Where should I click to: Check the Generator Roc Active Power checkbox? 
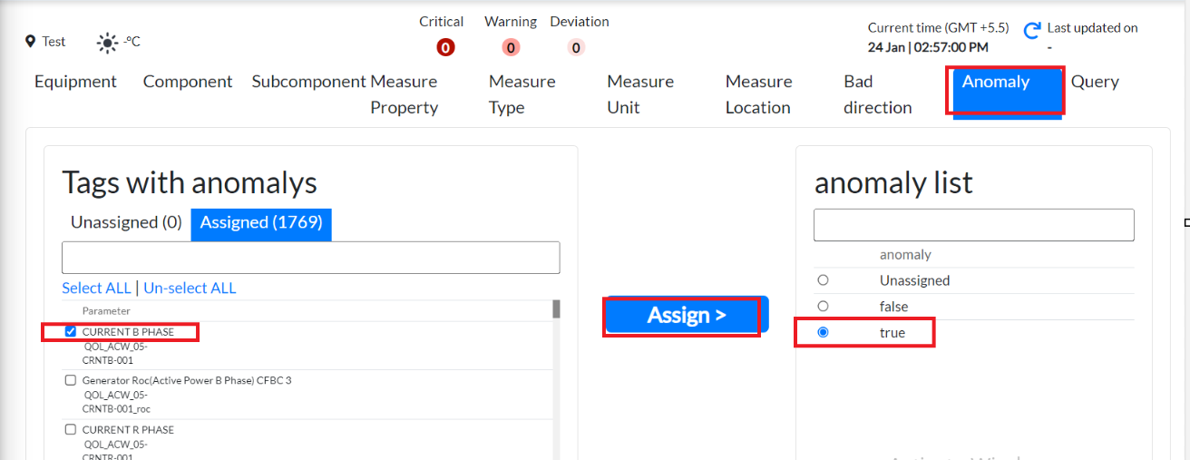[71, 381]
